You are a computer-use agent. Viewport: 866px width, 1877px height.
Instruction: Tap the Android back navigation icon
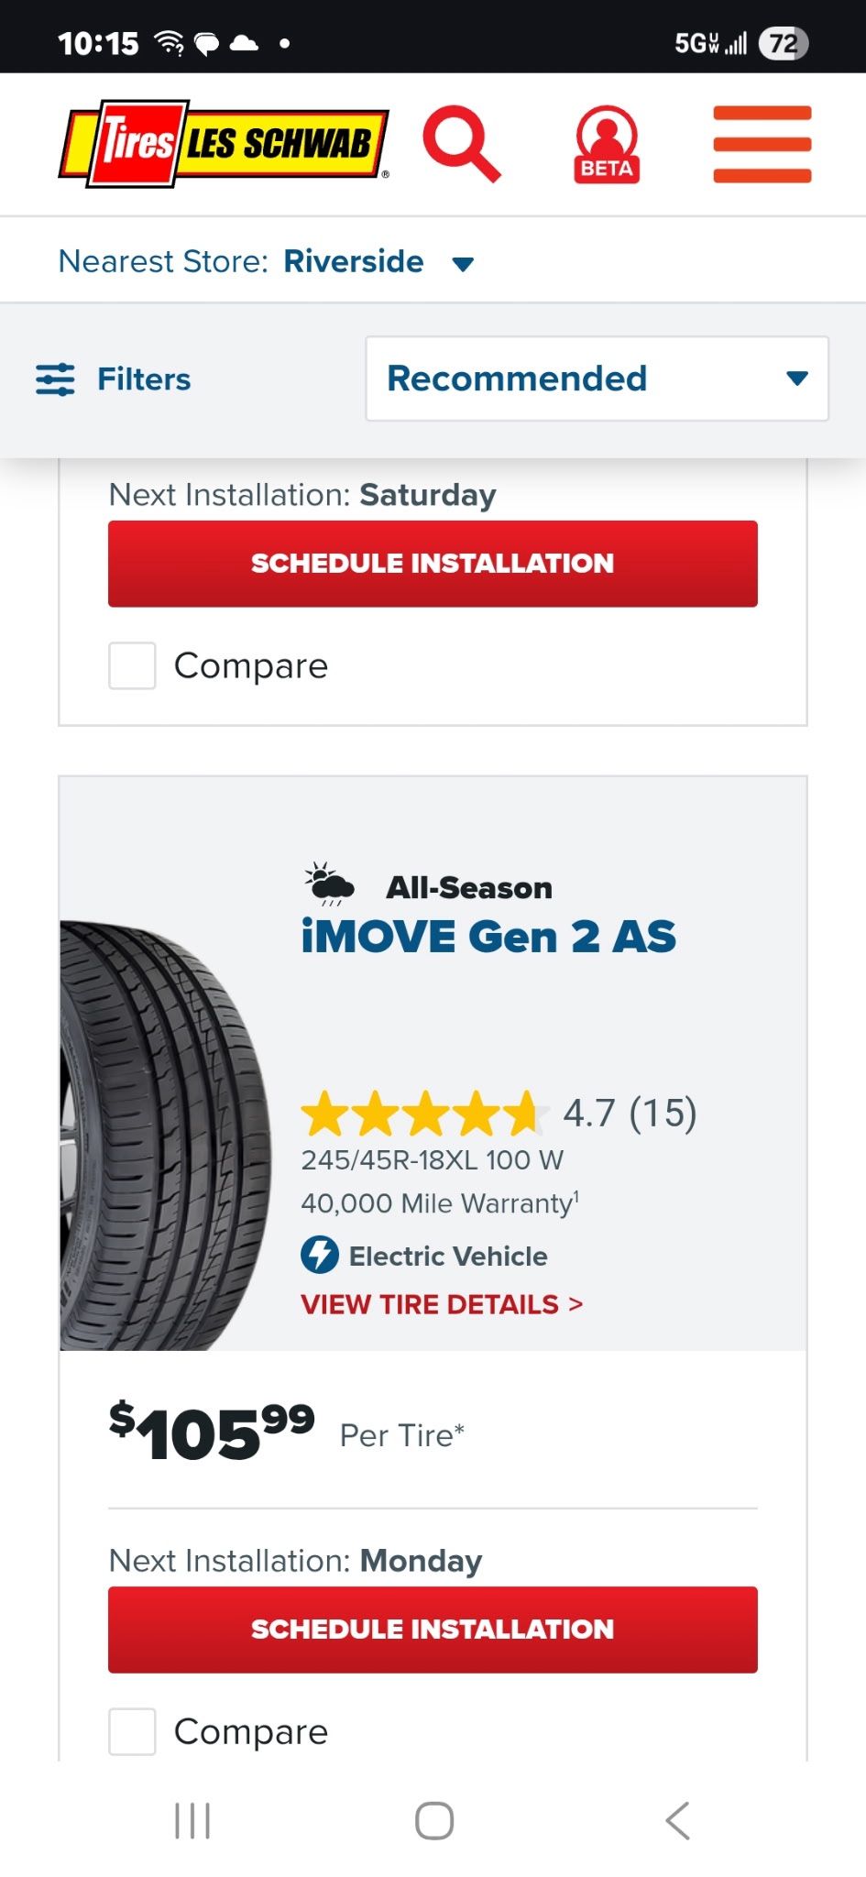[677, 1821]
